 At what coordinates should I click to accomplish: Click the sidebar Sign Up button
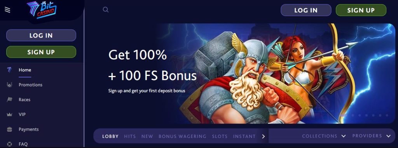(41, 52)
